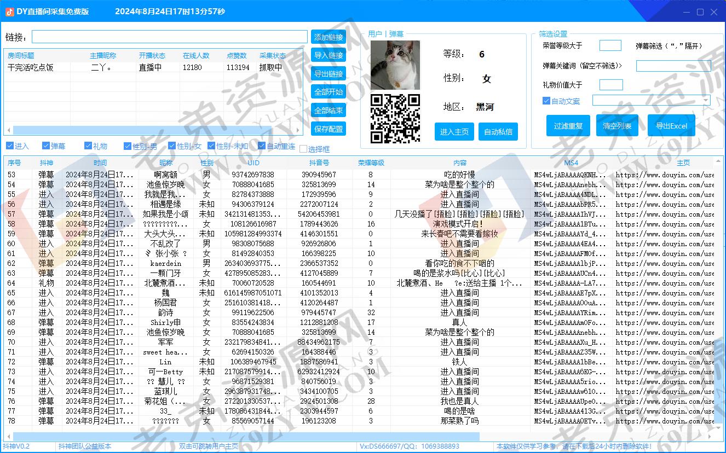
Task: Click the DY app logo icon
Action: click(x=9, y=11)
